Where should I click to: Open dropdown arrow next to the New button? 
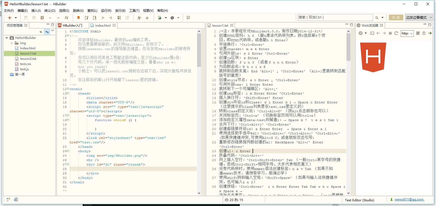[16, 18]
